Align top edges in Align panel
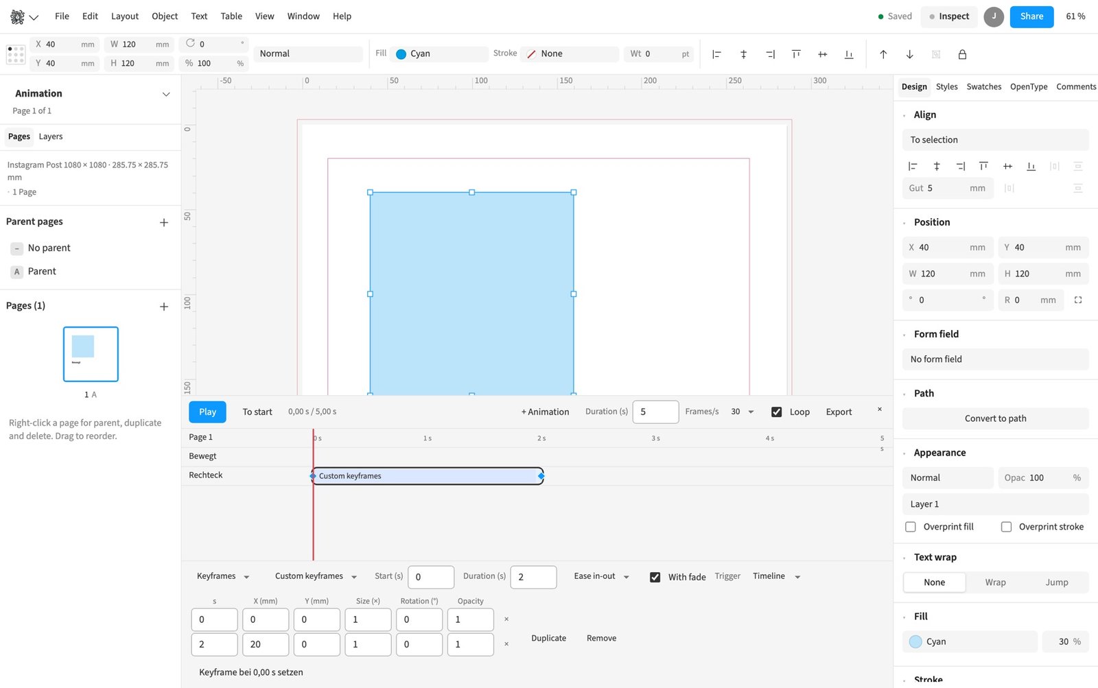This screenshot has height=688, width=1098. pos(983,166)
